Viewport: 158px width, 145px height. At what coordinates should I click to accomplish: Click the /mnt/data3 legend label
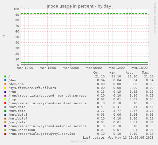[18, 115]
